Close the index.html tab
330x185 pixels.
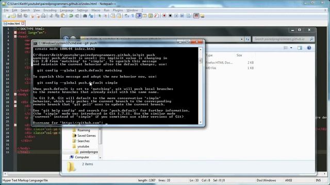tap(23, 23)
